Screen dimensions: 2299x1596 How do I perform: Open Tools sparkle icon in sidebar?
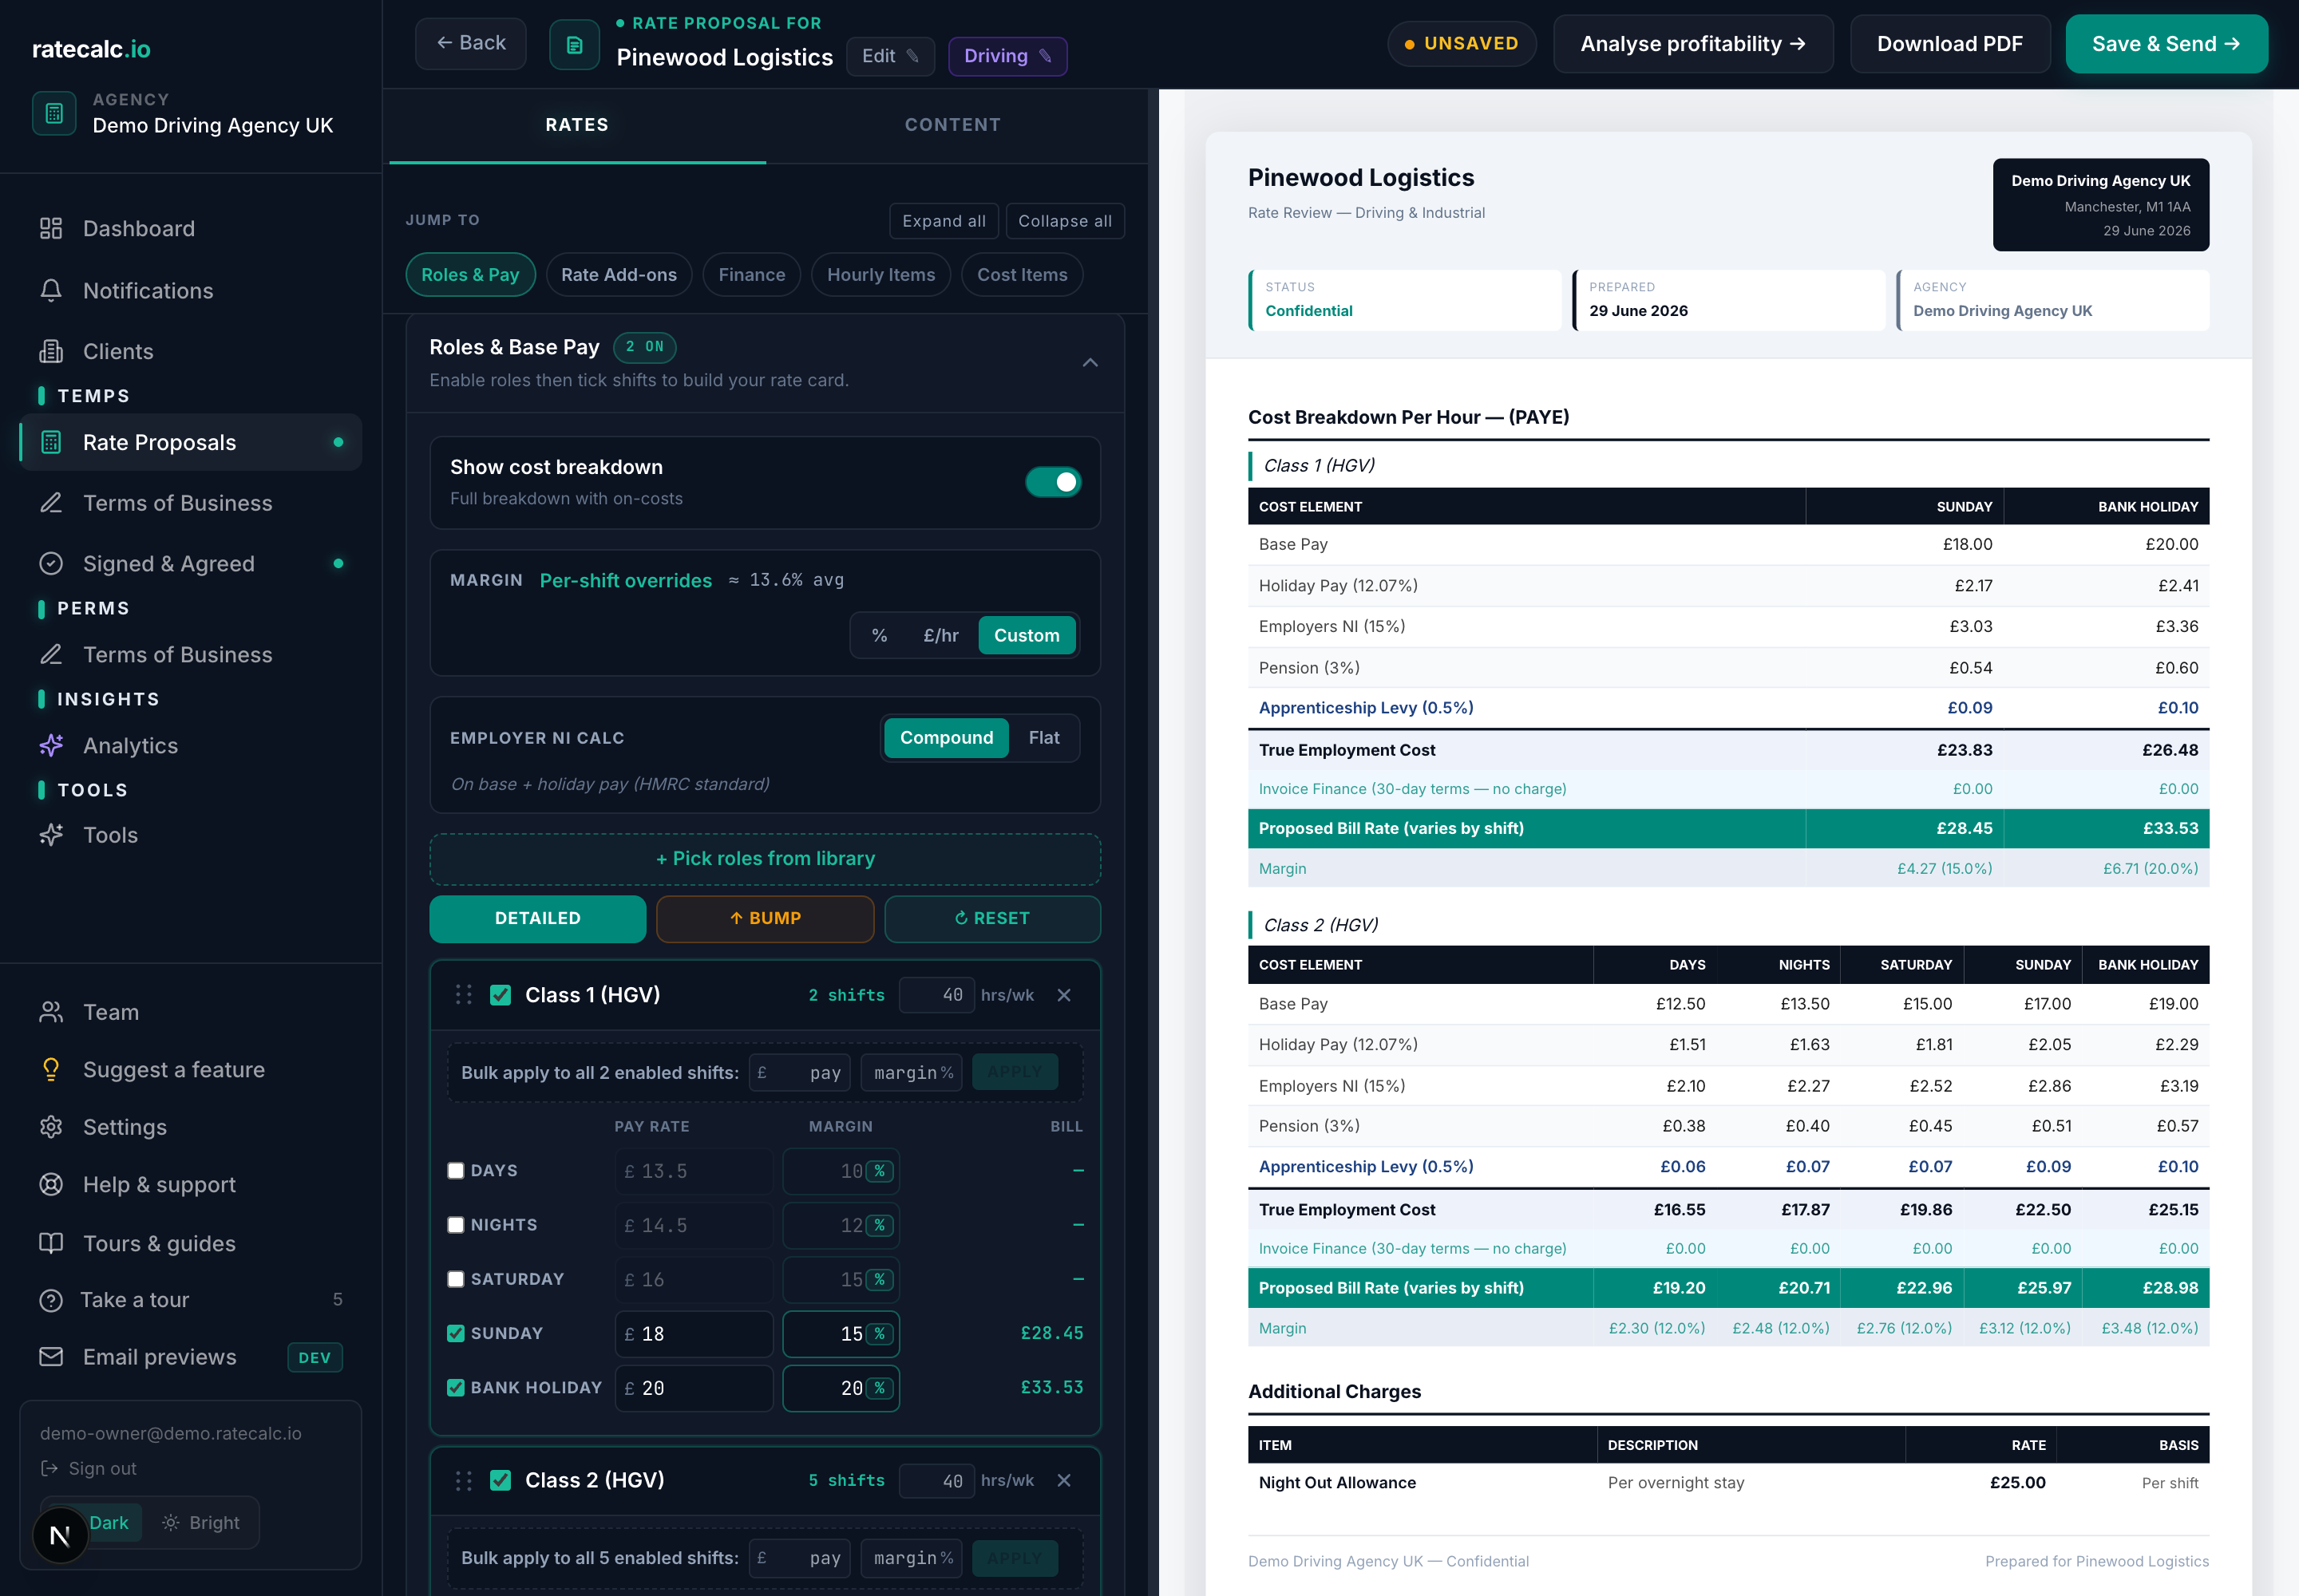click(51, 835)
